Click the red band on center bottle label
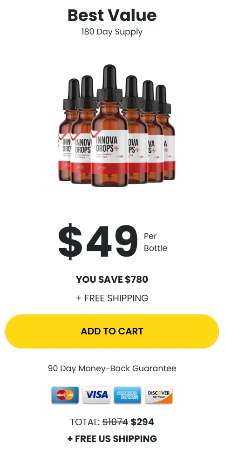The height and width of the screenshot is (449, 225). click(x=109, y=167)
